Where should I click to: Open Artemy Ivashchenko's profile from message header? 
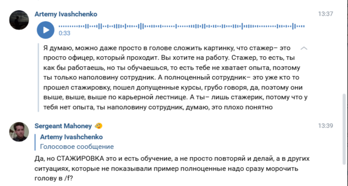[x=66, y=14]
